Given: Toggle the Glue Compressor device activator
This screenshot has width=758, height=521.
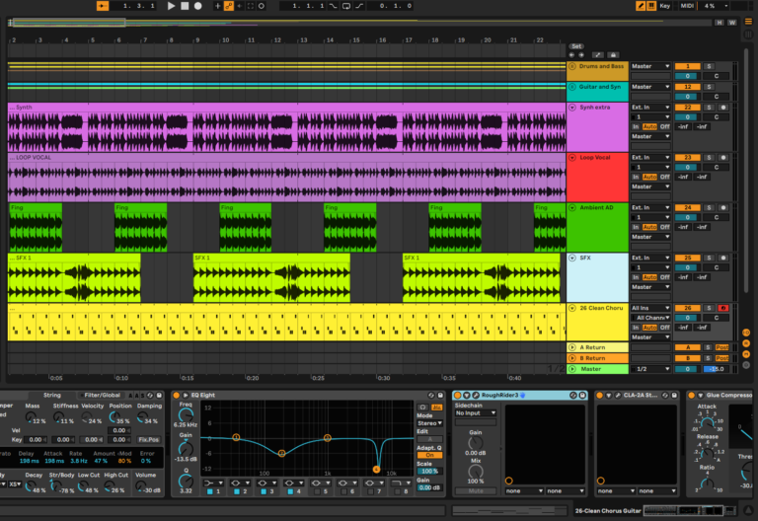Looking at the screenshot, I should (691, 396).
